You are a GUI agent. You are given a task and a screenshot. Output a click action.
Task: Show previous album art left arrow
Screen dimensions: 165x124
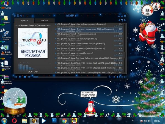pyautogui.click(x=16, y=43)
